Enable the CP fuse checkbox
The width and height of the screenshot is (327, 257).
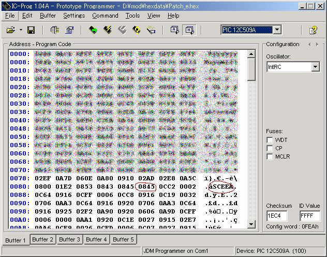click(270, 148)
